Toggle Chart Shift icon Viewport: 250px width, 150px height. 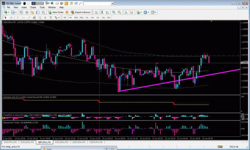pos(132,12)
